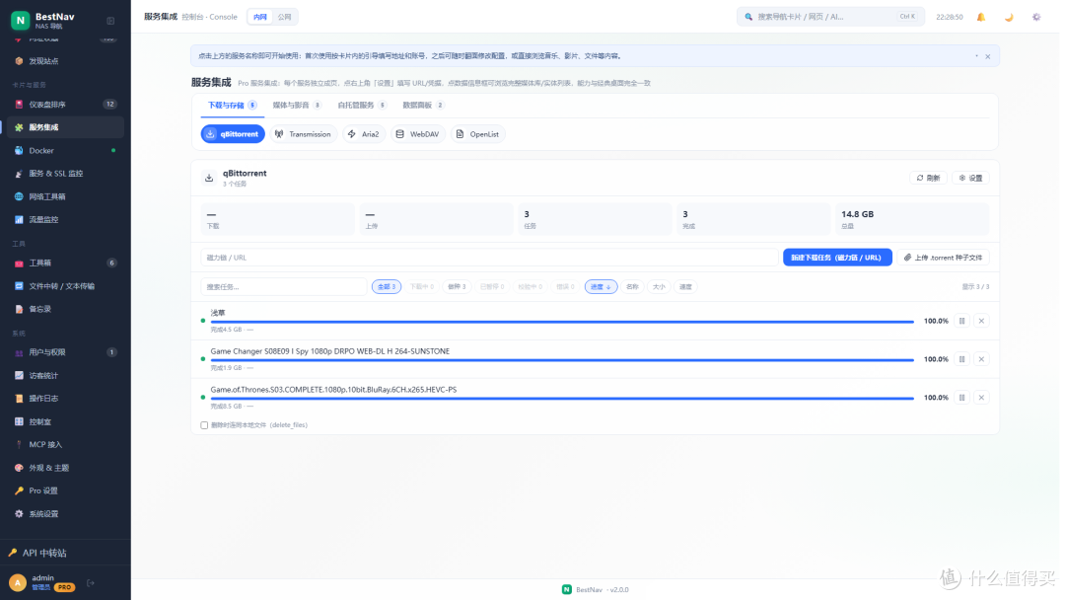Open 服务 & SSL 监控
This screenshot has width=1065, height=600.
(65, 174)
